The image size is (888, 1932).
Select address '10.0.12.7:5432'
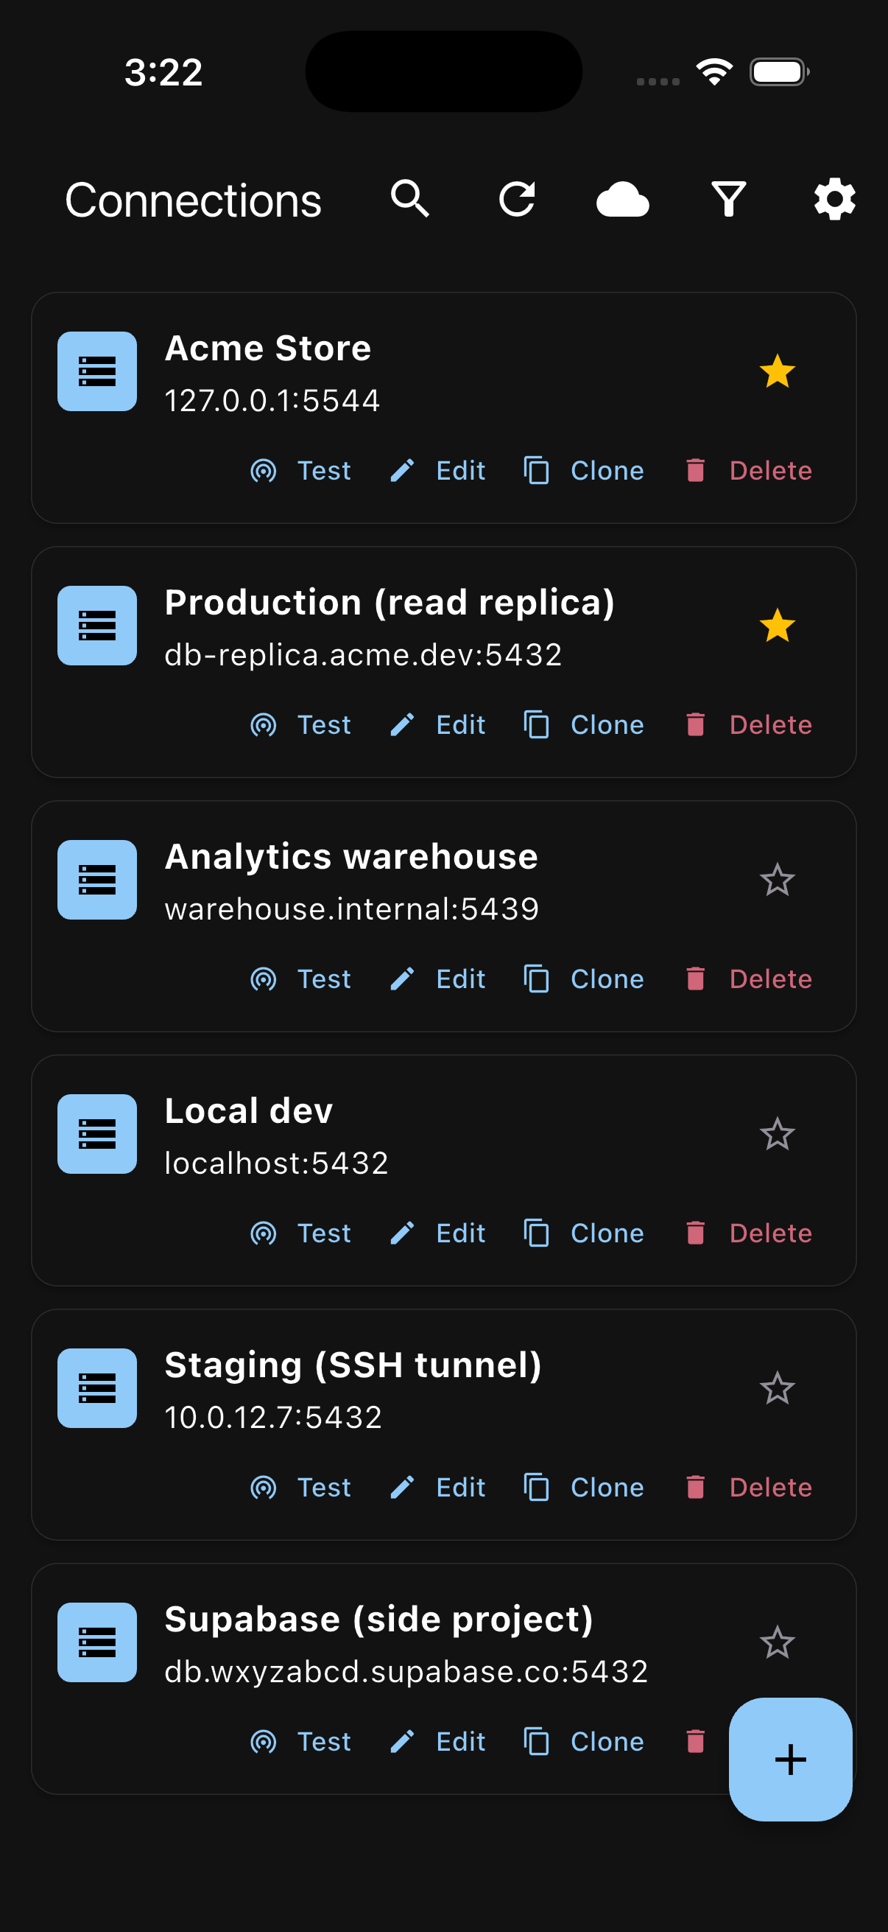(273, 1418)
